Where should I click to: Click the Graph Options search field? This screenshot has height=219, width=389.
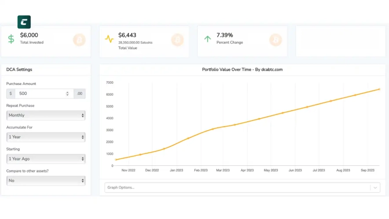pos(237,188)
